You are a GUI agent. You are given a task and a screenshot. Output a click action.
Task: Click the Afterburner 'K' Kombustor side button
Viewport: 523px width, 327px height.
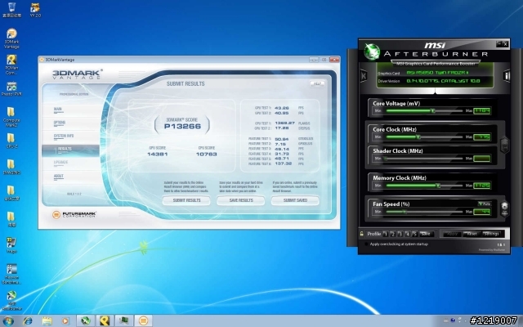pyautogui.click(x=364, y=76)
